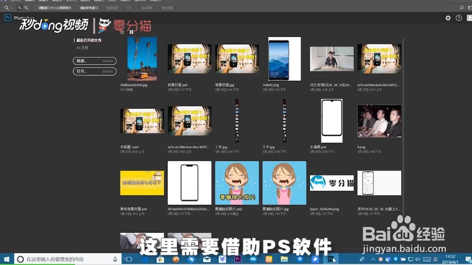
Task: Switch the 英 input method indicator
Action: [435, 259]
